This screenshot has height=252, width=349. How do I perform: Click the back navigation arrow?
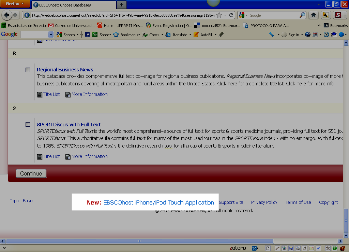coord(7,15)
